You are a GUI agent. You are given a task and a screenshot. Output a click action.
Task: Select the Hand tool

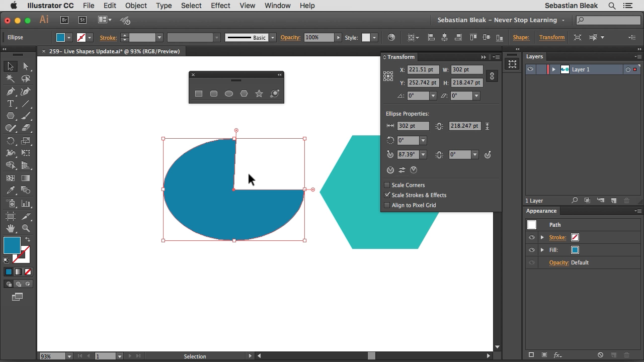[11, 228]
